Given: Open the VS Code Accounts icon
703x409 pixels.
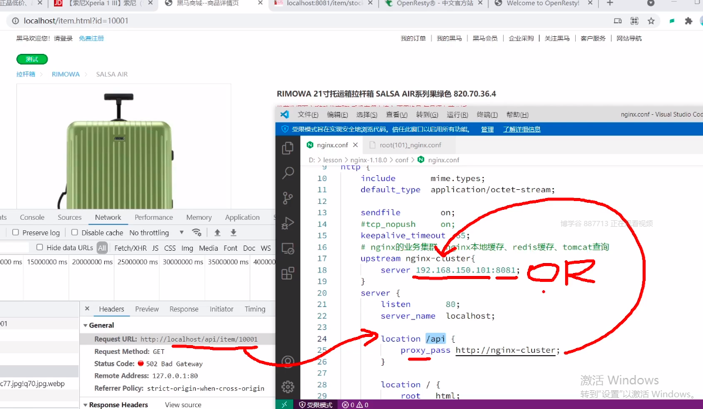Looking at the screenshot, I should (x=288, y=362).
